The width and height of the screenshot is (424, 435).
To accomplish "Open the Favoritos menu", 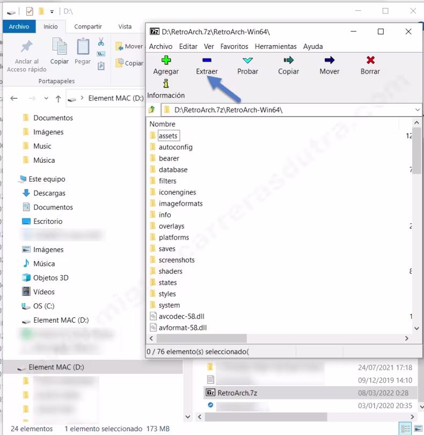I will [234, 46].
